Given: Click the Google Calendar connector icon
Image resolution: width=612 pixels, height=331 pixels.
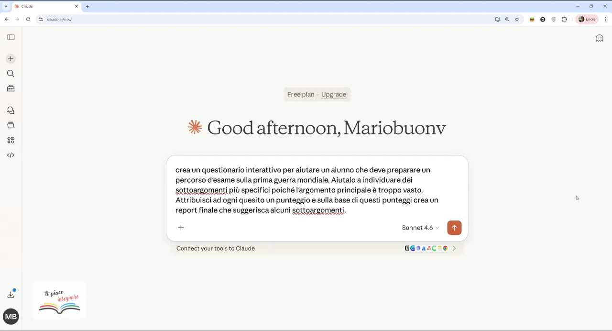Looking at the screenshot, I should [439, 248].
